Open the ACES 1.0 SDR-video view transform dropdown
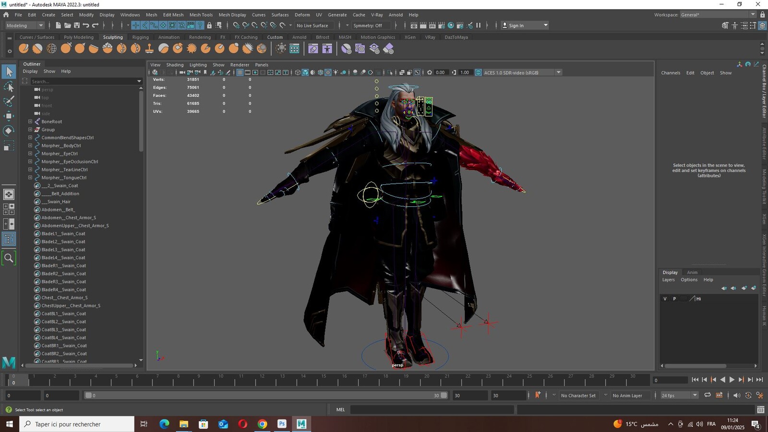This screenshot has width=768, height=432. (x=522, y=72)
